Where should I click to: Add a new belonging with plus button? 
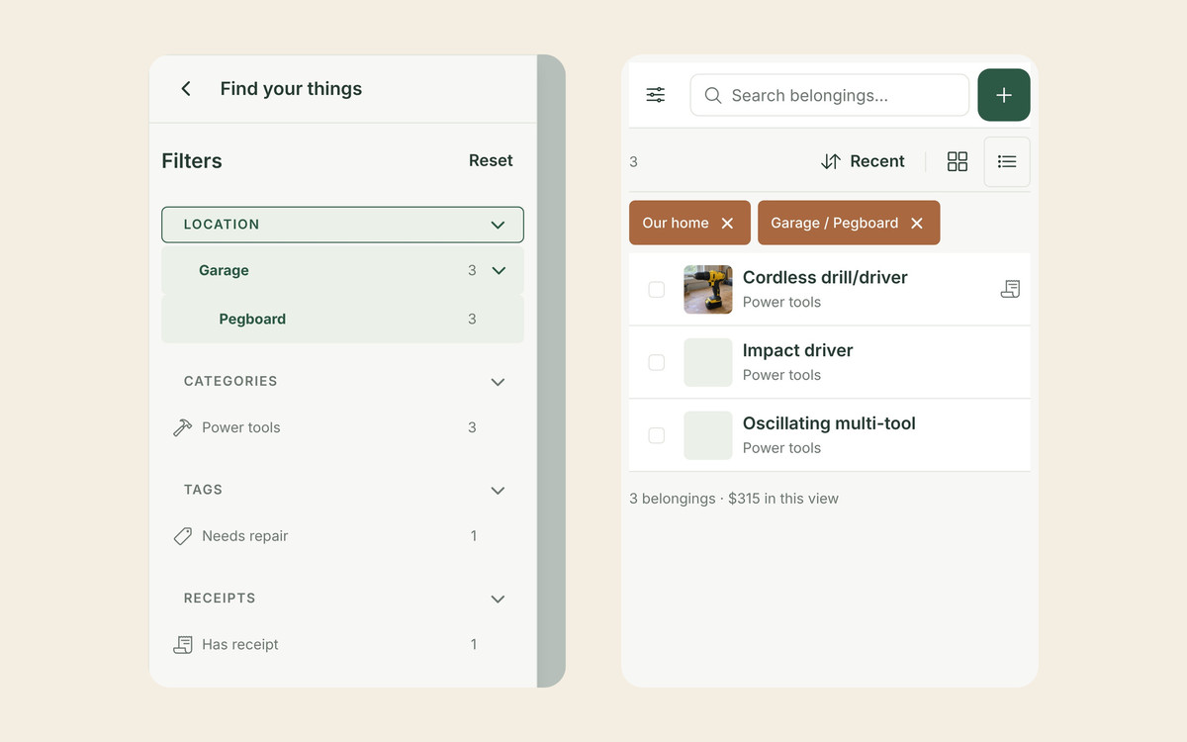[1004, 95]
